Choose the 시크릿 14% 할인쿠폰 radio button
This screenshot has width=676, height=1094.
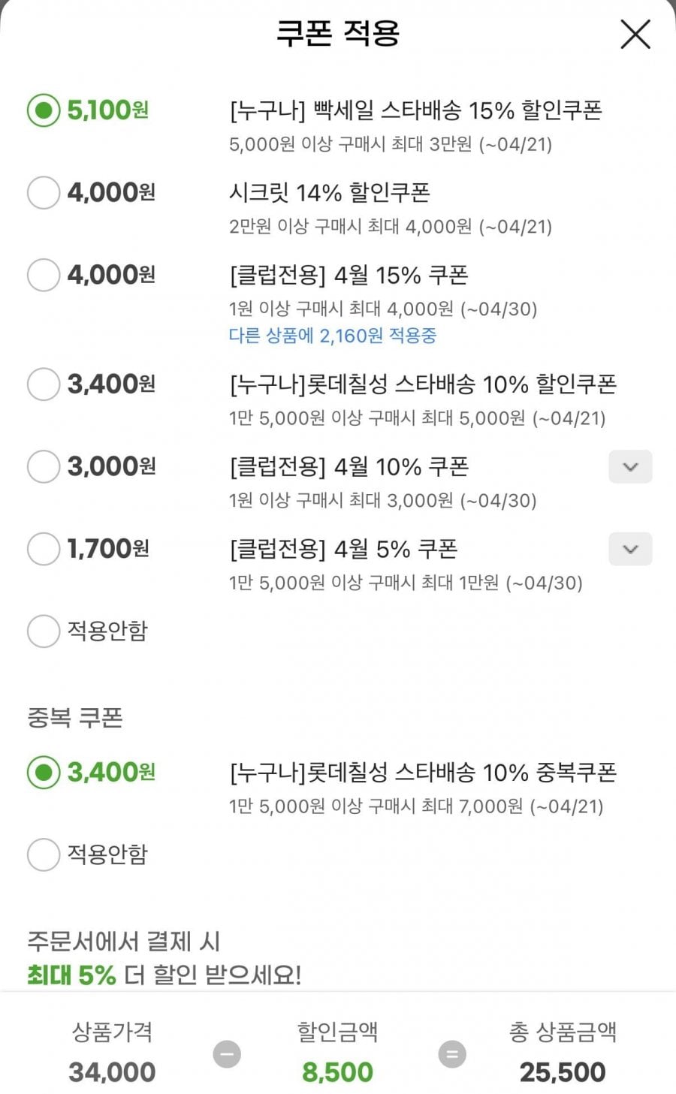click(44, 193)
